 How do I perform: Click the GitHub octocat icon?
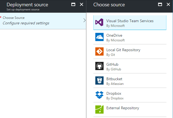[99, 66]
